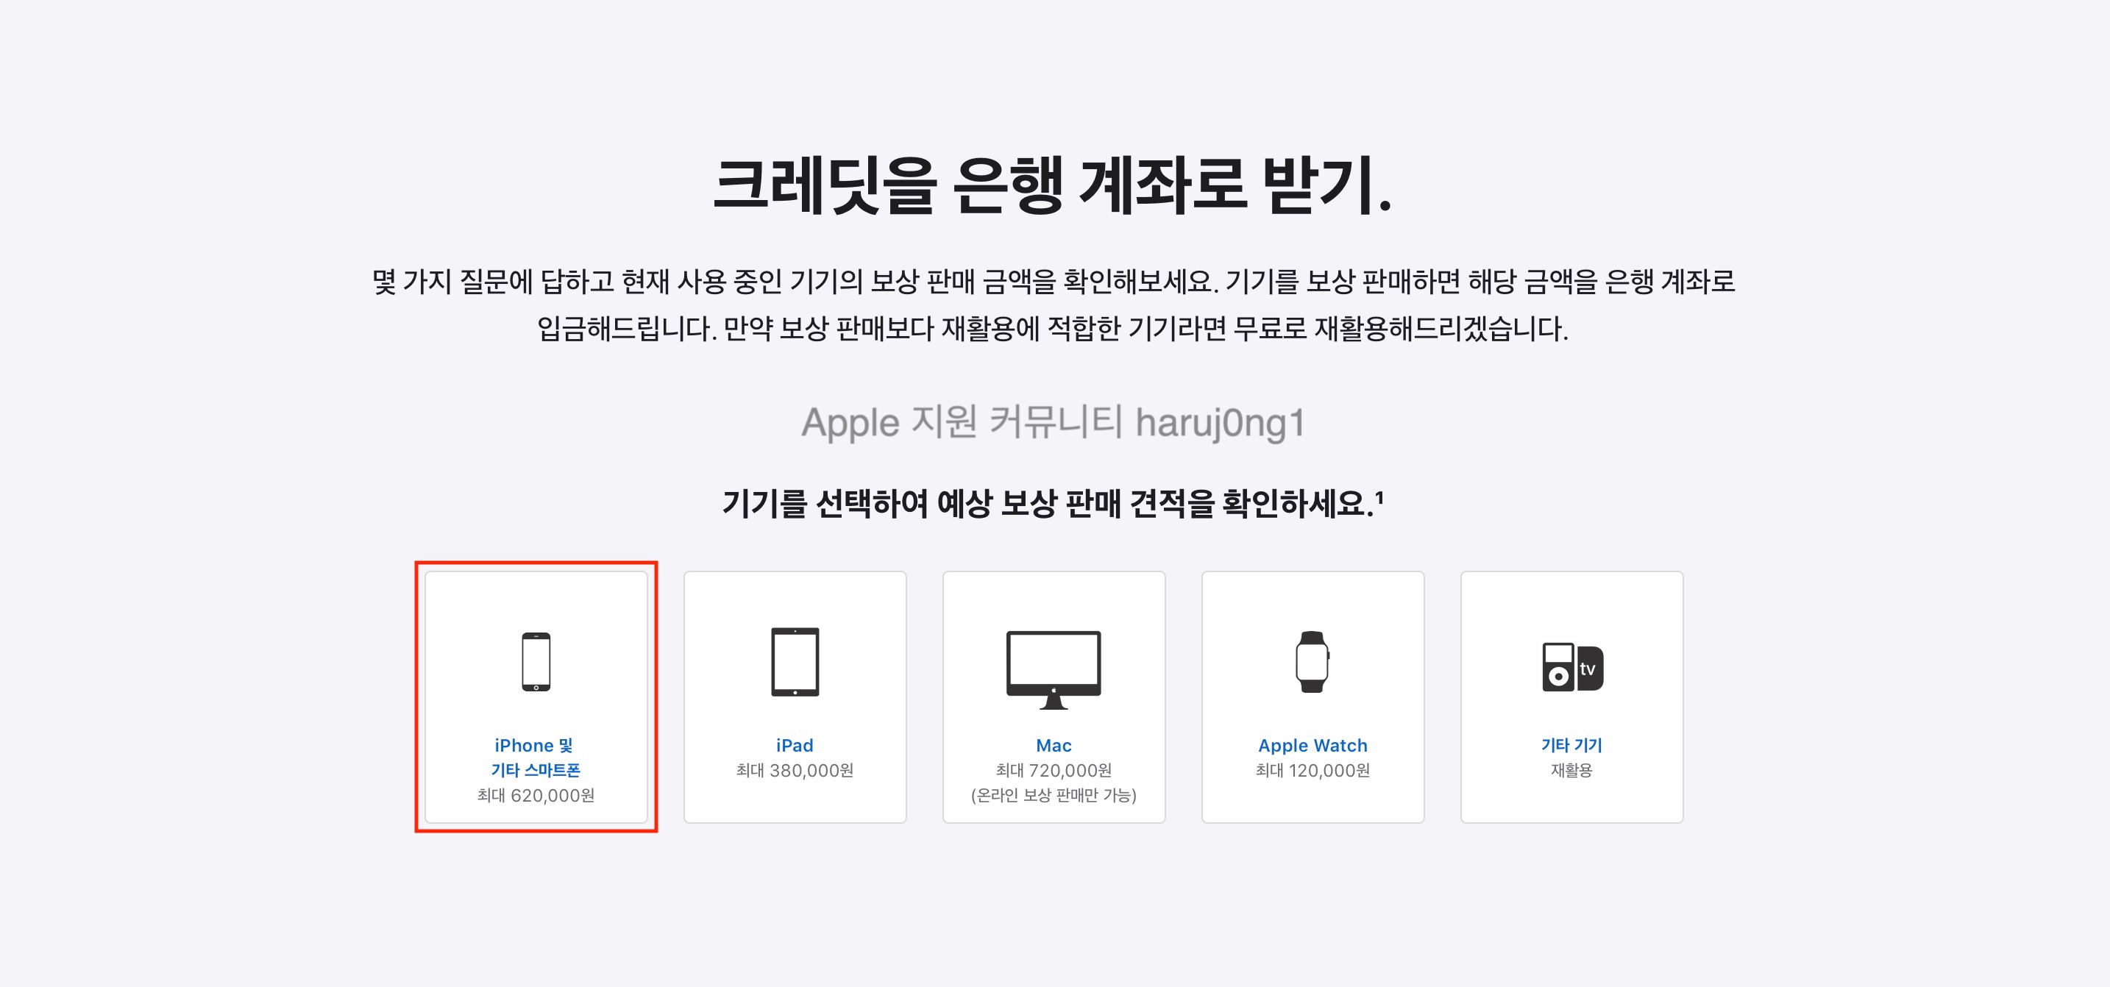Select the Apple Watch icon
The height and width of the screenshot is (987, 2110).
coord(1312,662)
